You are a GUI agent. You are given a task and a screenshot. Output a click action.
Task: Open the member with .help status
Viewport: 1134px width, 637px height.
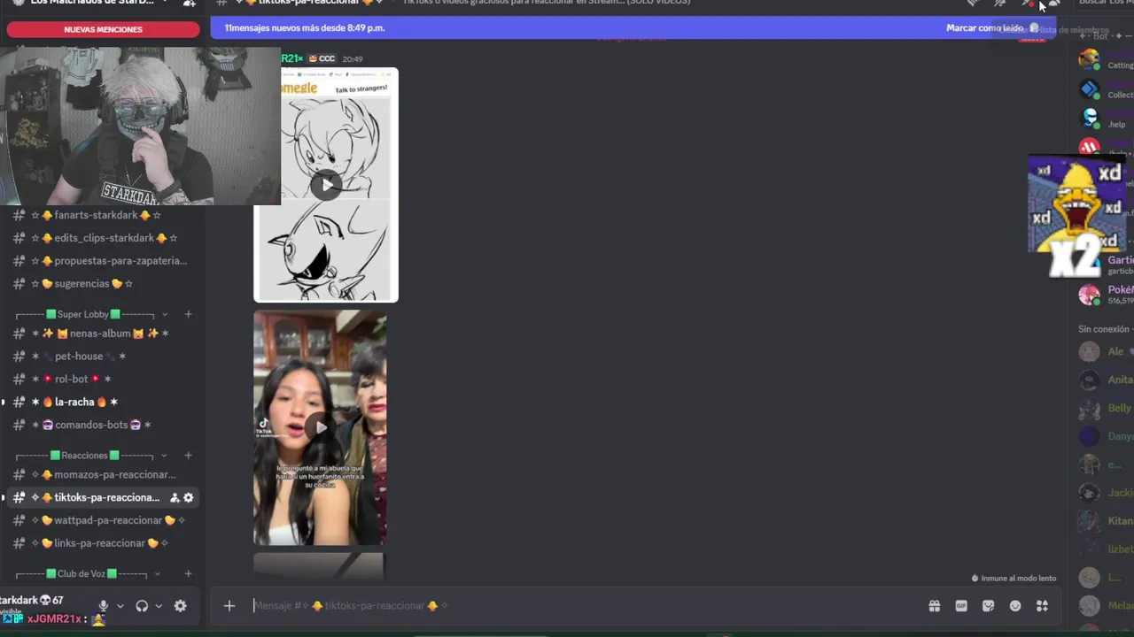pos(1104,119)
